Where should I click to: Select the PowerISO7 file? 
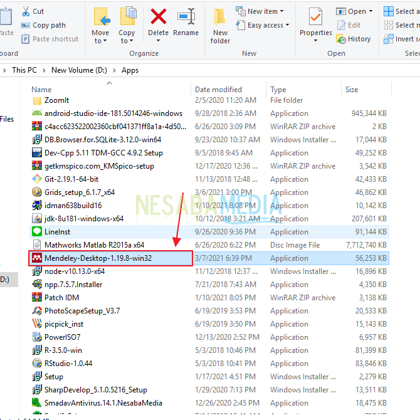pyautogui.click(x=63, y=337)
